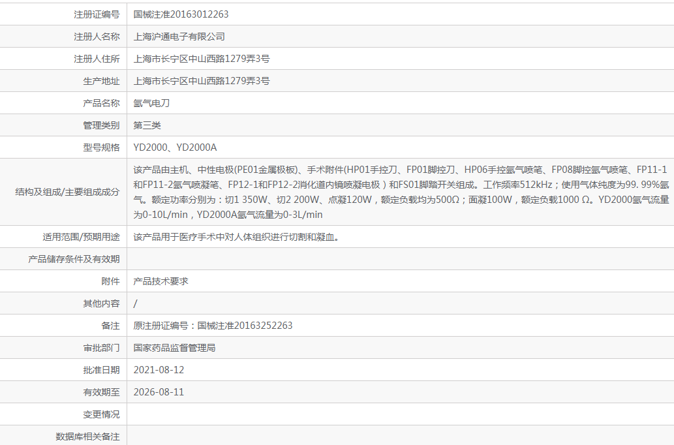Viewport: 674px width, 445px height.
Task: Select model value YD2000、YD2000A
Action: [175, 147]
